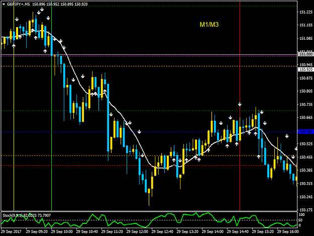The height and width of the screenshot is (236, 314).
Task: Click the 29 Sep 10:40 time label
Action: pos(87,231)
